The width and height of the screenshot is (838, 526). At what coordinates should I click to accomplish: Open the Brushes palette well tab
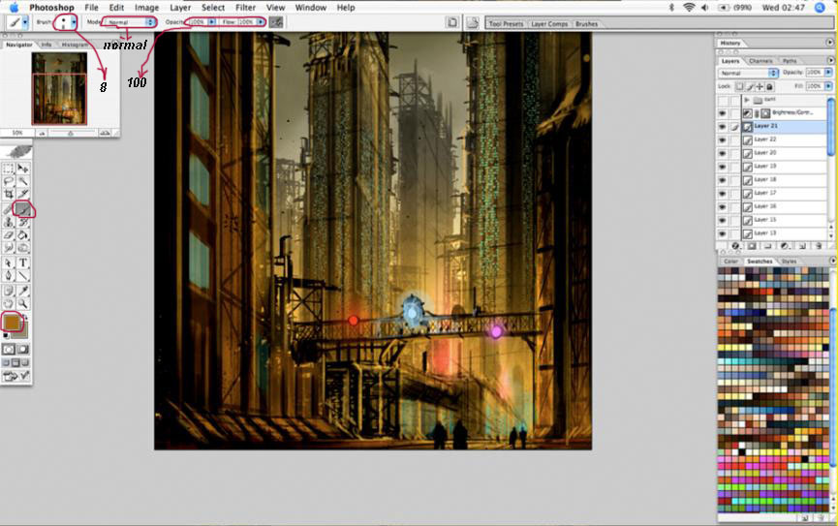586,24
